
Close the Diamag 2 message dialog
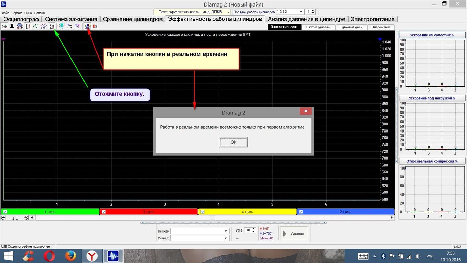pyautogui.click(x=306, y=111)
